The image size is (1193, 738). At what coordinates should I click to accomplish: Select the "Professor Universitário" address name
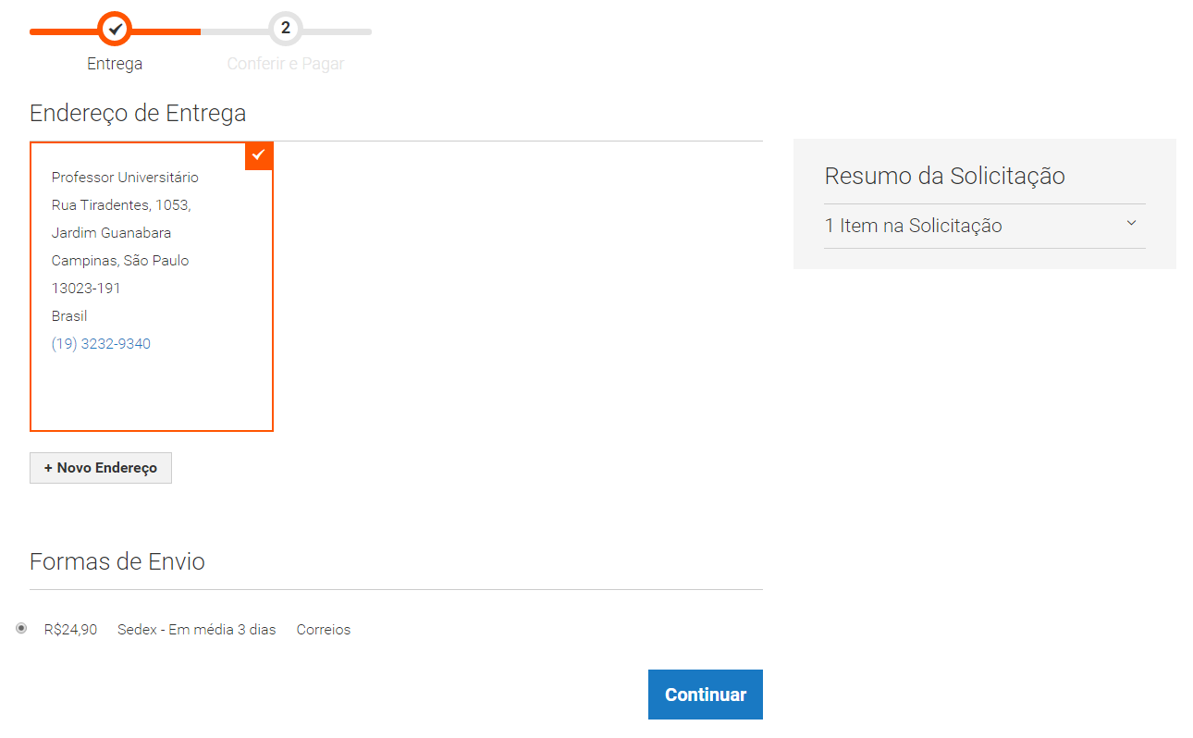[125, 178]
